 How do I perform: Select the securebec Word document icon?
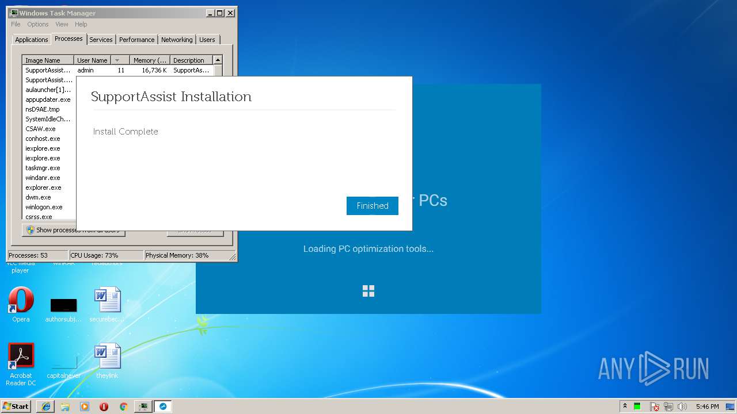click(107, 304)
